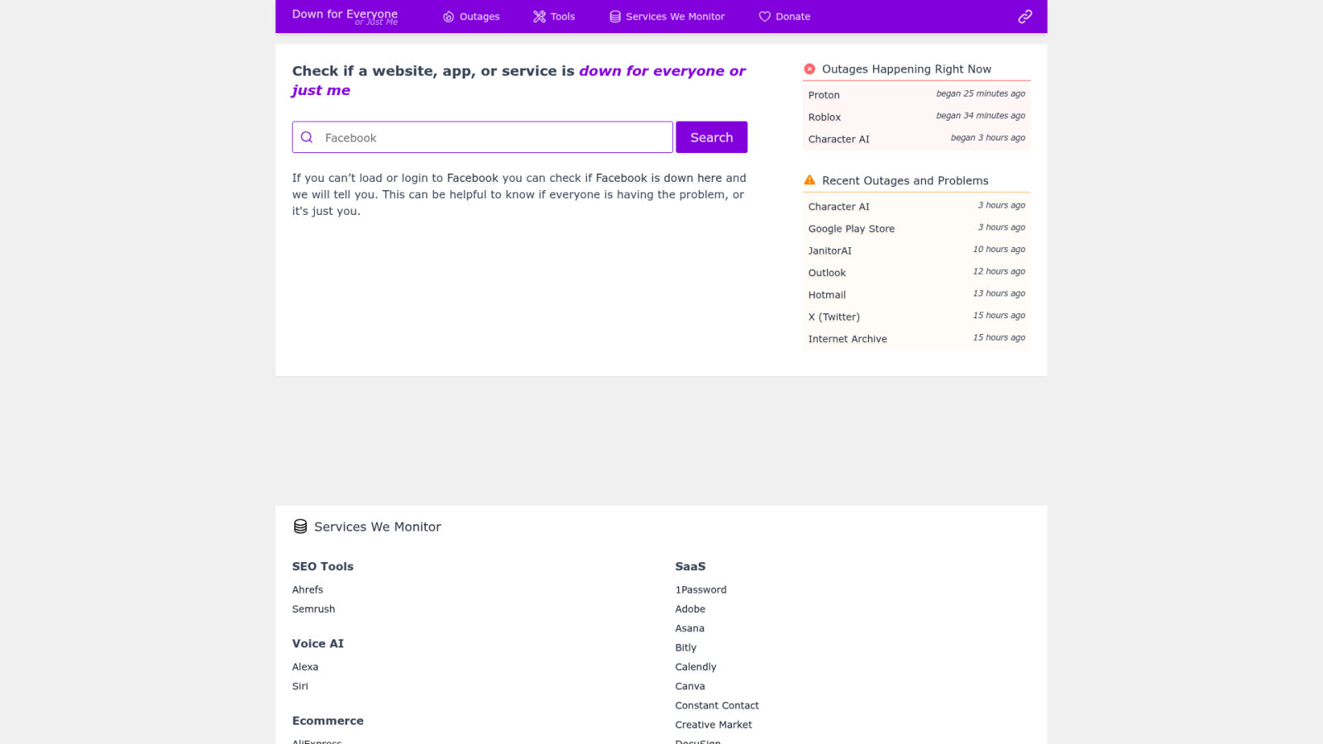
Task: Click the Down for Everyone logo
Action: click(345, 16)
